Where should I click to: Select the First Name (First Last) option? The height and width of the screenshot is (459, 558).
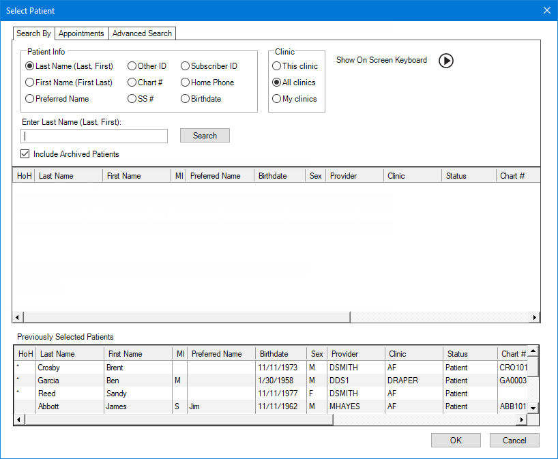(x=30, y=83)
